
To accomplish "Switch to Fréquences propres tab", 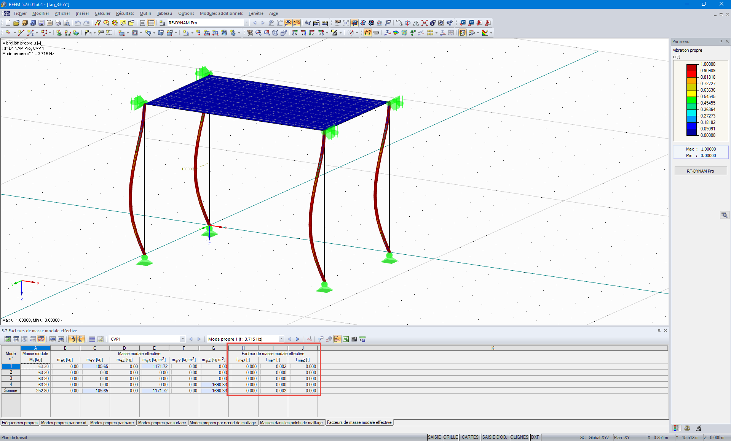I will (20, 423).
